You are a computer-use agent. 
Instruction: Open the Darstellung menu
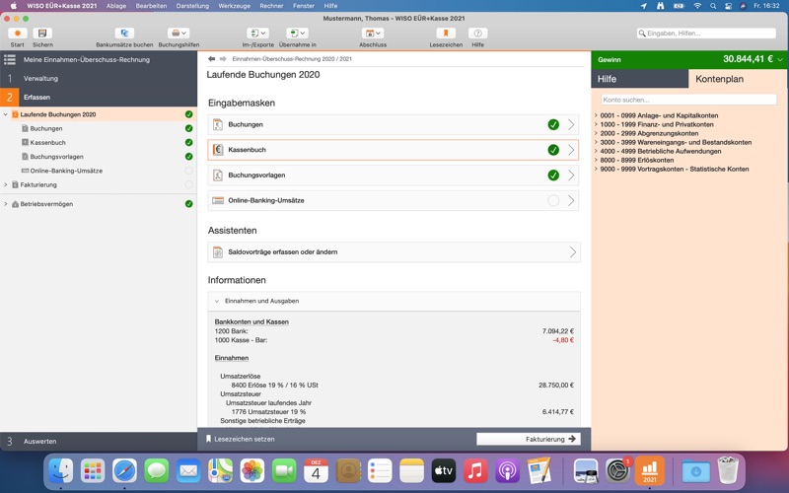tap(192, 6)
